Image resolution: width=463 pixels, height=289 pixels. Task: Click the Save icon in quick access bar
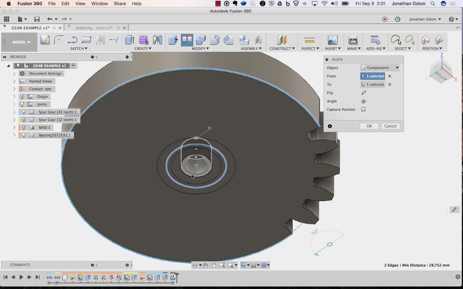(37, 19)
